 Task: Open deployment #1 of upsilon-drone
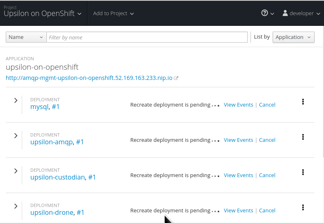pos(80,213)
